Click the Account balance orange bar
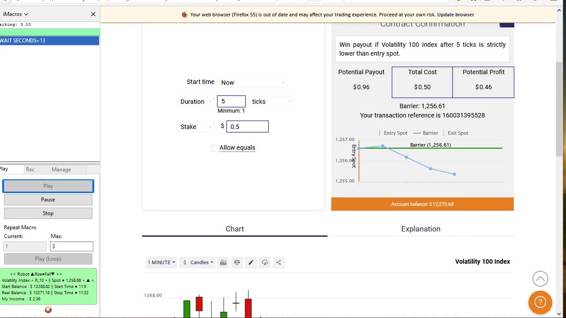The image size is (566, 318). click(x=422, y=204)
